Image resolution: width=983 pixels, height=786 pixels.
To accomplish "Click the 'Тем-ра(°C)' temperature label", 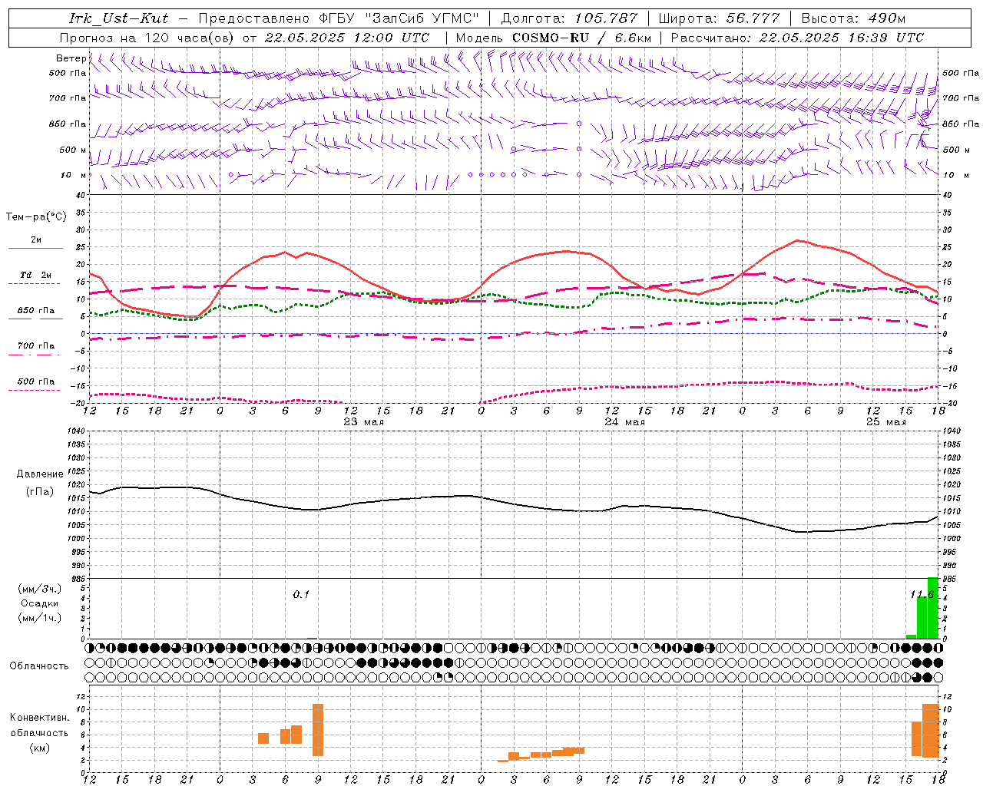I will point(36,217).
